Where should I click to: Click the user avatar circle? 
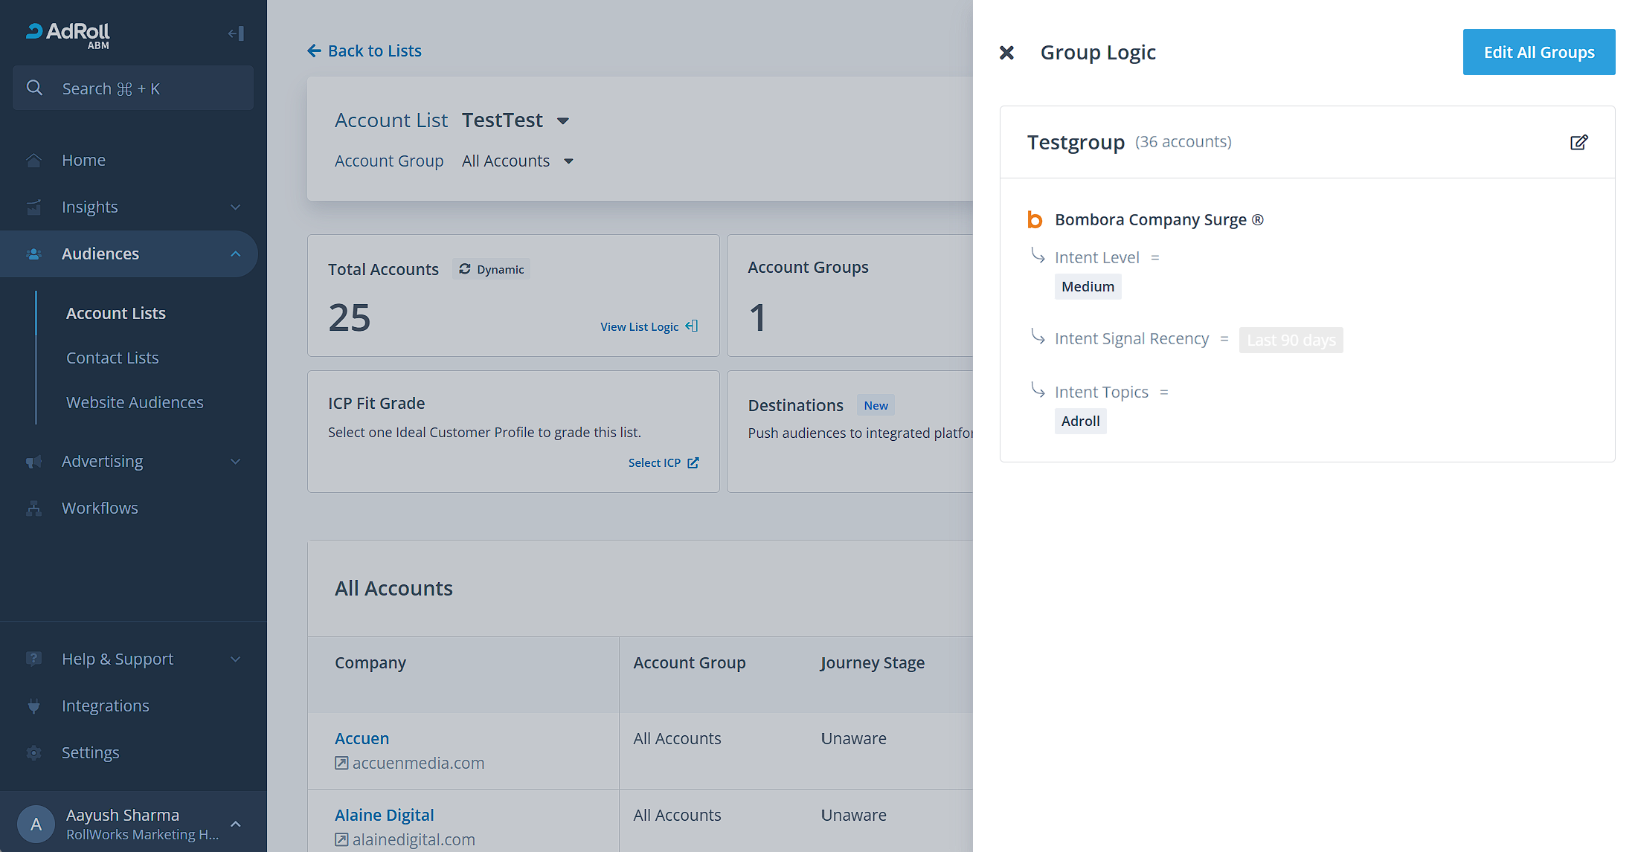coord(36,824)
